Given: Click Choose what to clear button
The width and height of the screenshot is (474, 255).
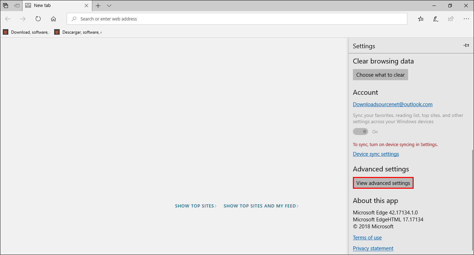Looking at the screenshot, I should 380,75.
